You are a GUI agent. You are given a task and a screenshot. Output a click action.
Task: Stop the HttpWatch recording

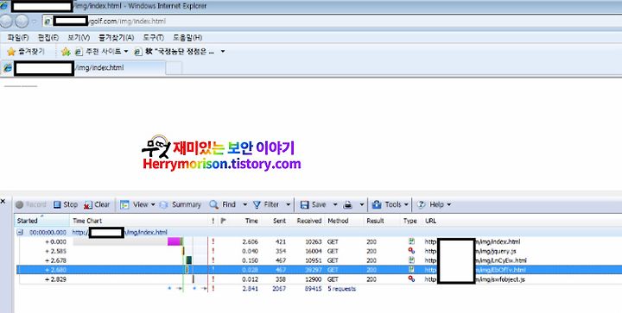[x=66, y=204]
